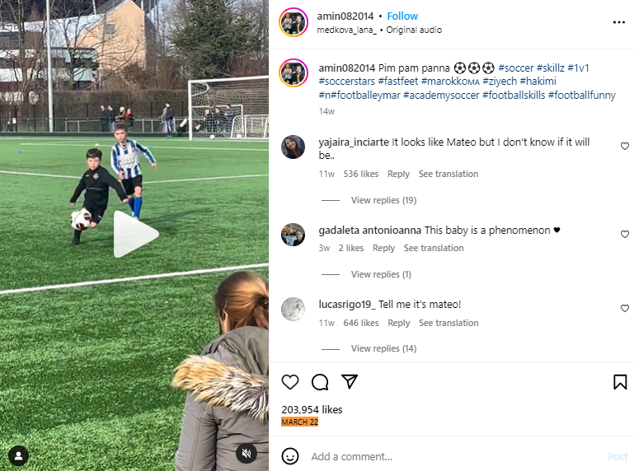
Task: Play the soccer video
Action: coord(136,234)
